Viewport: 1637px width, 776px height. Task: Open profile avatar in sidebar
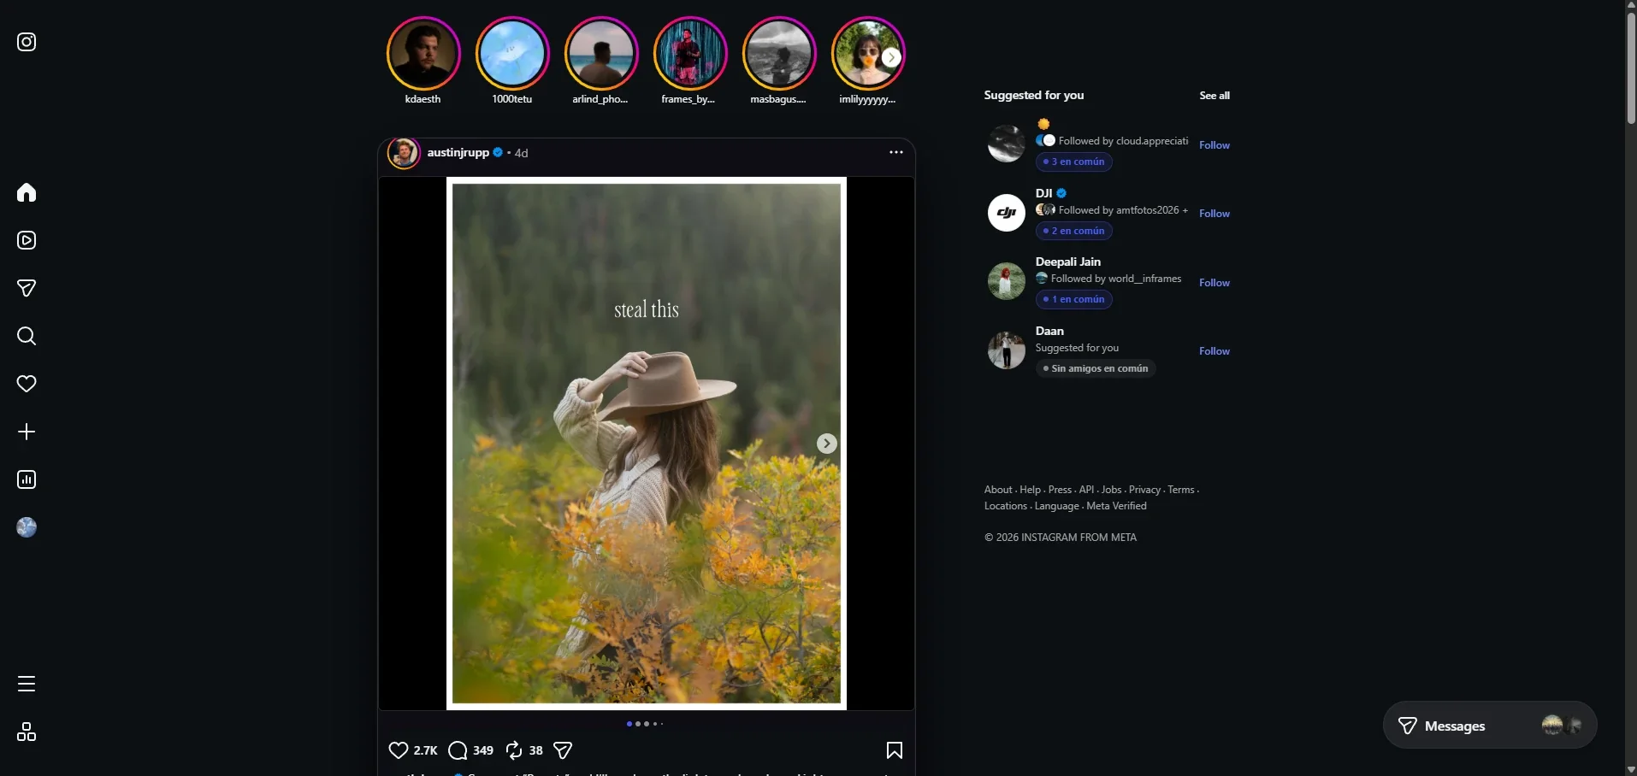click(x=27, y=527)
